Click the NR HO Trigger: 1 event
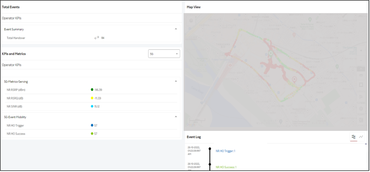The image size is (370, 172). click(x=225, y=151)
